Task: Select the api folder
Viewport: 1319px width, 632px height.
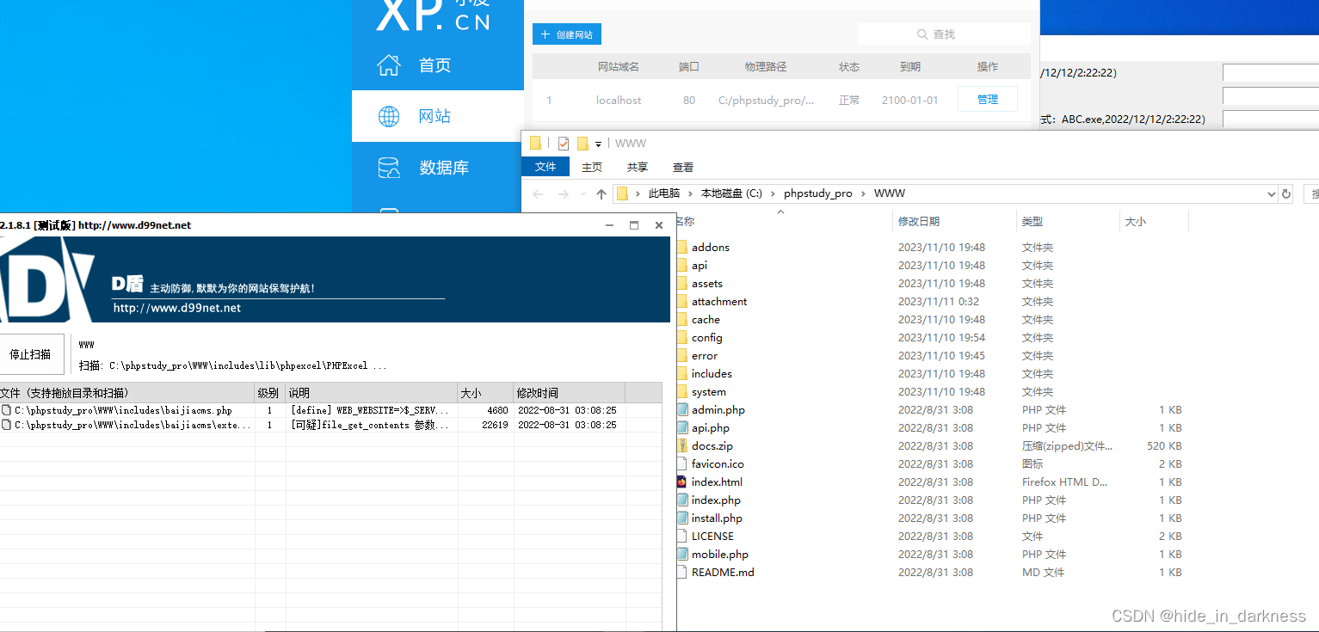Action: 699,266
